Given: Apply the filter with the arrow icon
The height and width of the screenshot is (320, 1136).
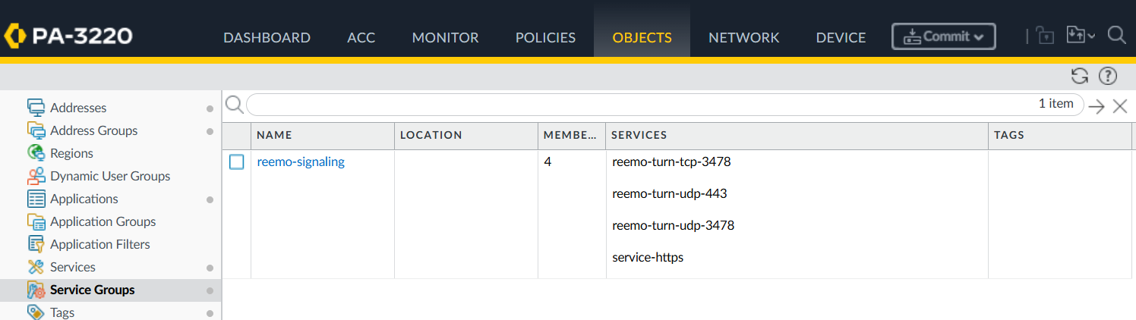Looking at the screenshot, I should click(x=1096, y=106).
